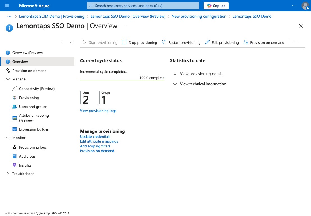
Task: Click the Start provisioning play icon
Action: (84, 42)
